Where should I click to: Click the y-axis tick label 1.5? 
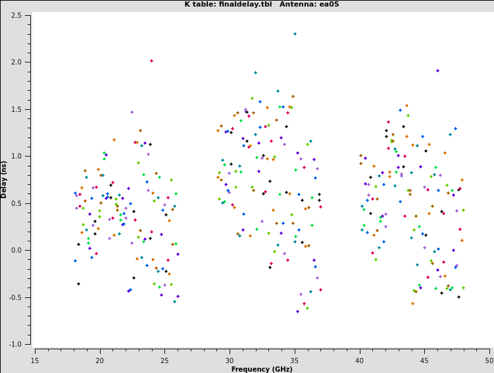tap(16, 109)
